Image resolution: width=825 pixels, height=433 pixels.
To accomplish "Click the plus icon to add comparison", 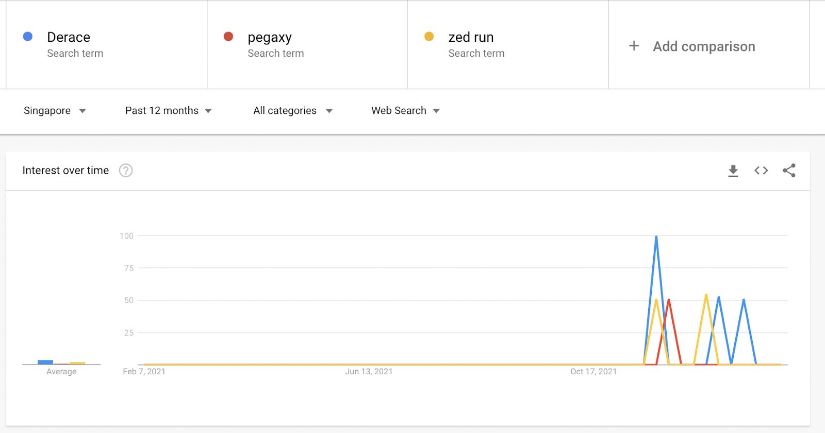I will pyautogui.click(x=634, y=46).
